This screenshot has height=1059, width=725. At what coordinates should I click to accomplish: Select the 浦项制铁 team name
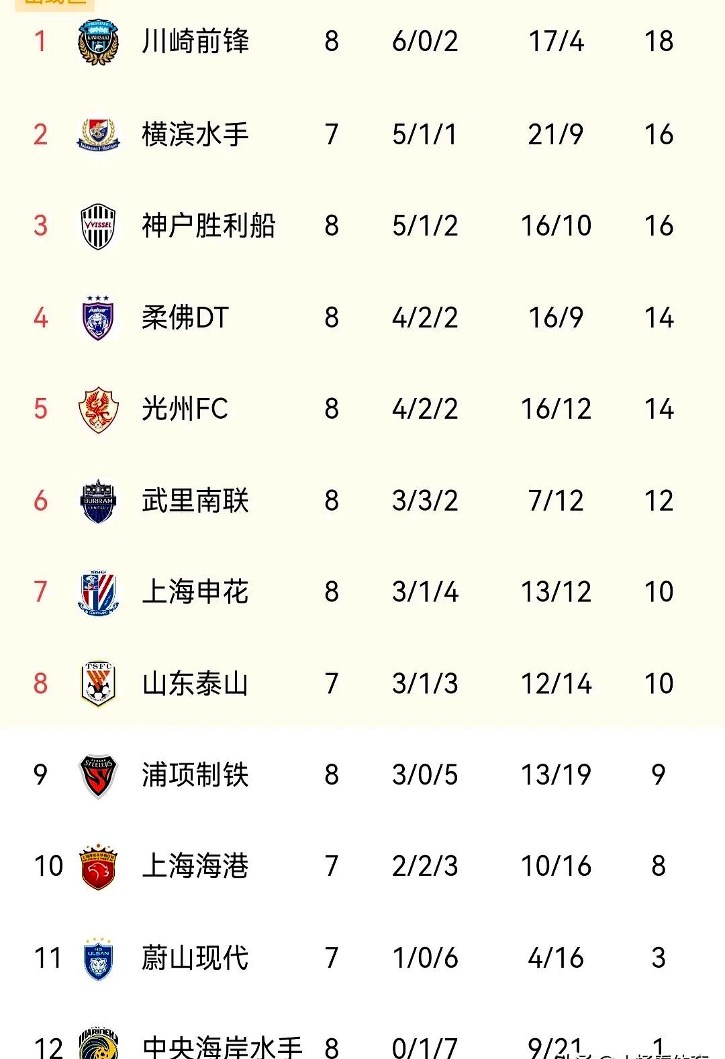pos(195,776)
